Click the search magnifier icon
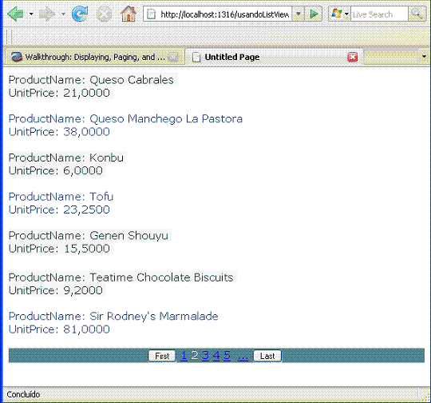Screen dimensions: 431x403 coord(417,14)
